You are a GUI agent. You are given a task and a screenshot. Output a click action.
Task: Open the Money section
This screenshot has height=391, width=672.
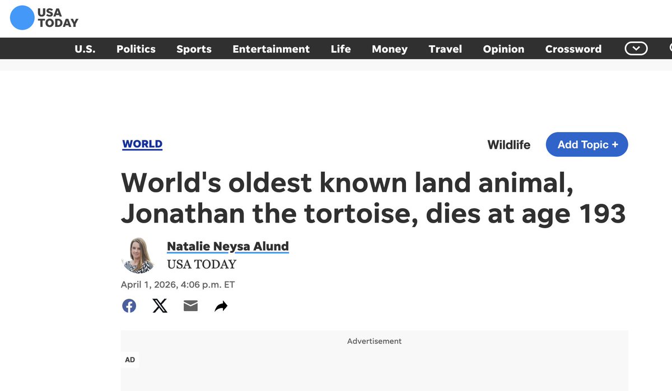pos(390,49)
